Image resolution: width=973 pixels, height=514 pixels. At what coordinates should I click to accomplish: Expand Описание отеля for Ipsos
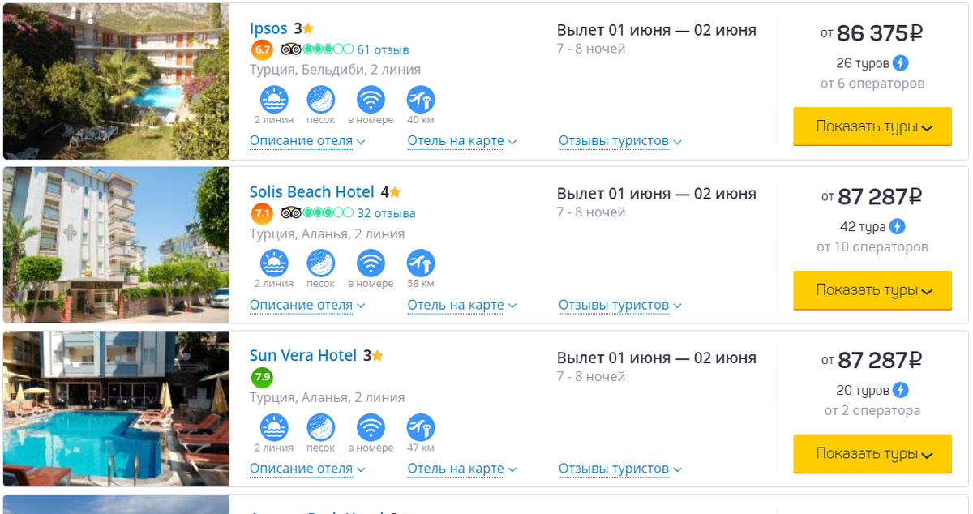click(307, 141)
